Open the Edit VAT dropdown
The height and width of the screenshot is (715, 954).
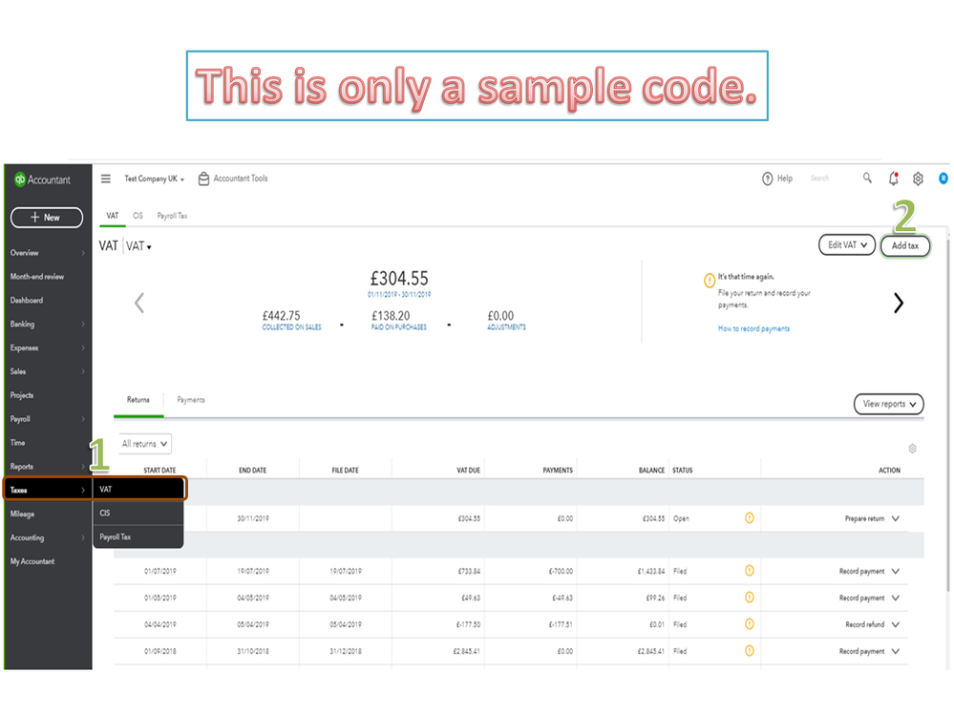pyautogui.click(x=847, y=245)
